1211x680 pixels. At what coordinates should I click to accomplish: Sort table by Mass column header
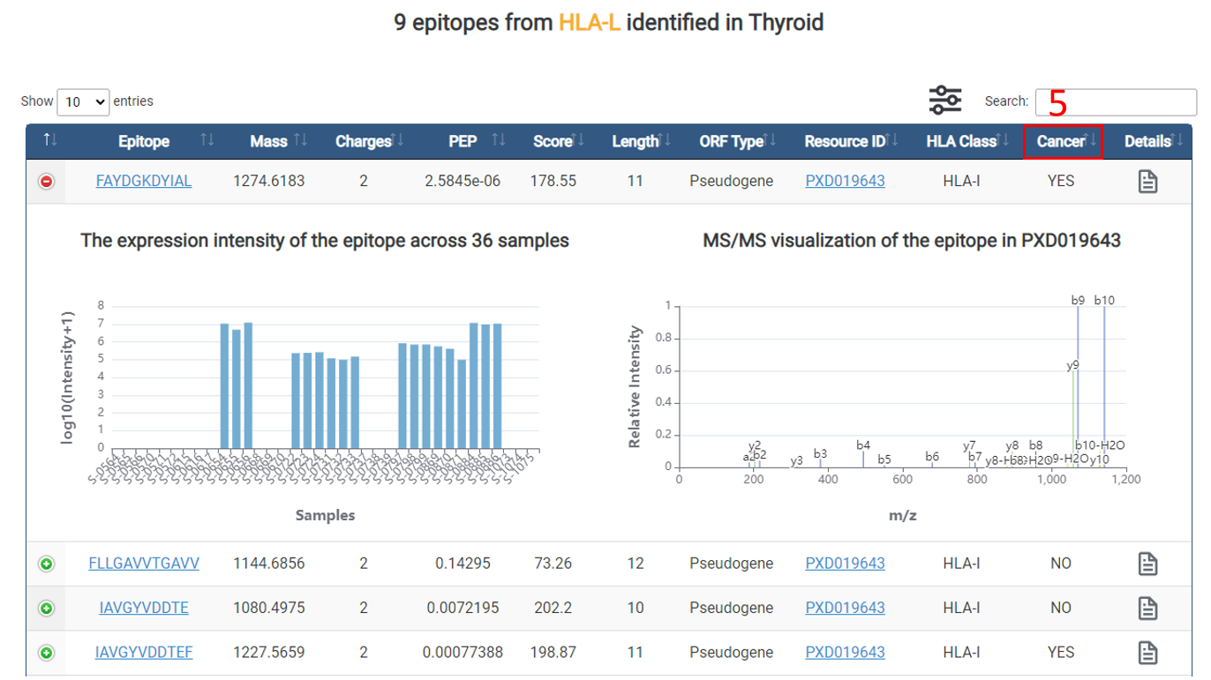point(269,141)
